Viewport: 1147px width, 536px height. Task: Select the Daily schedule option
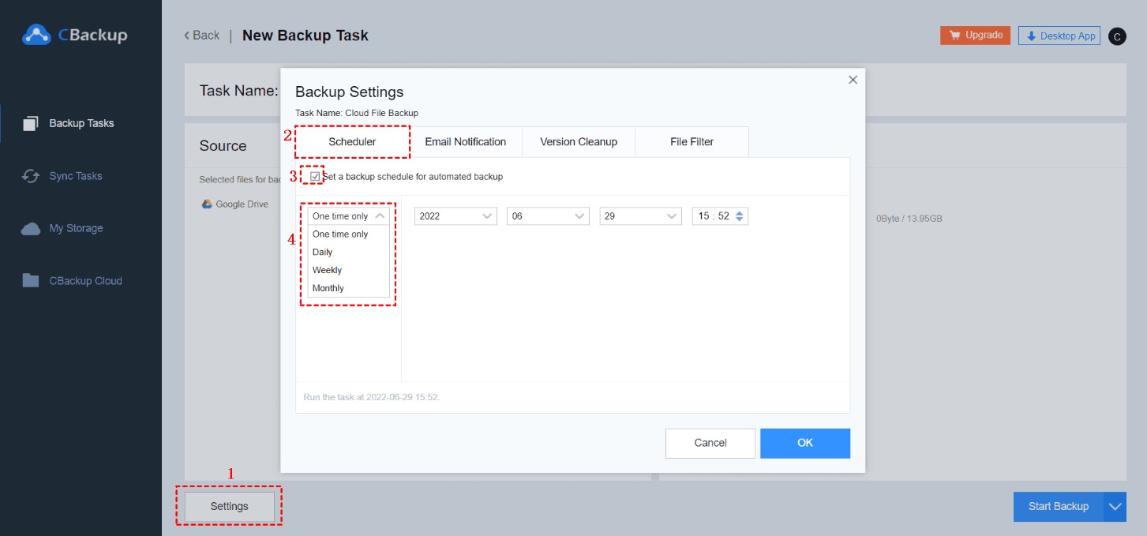pyautogui.click(x=349, y=253)
